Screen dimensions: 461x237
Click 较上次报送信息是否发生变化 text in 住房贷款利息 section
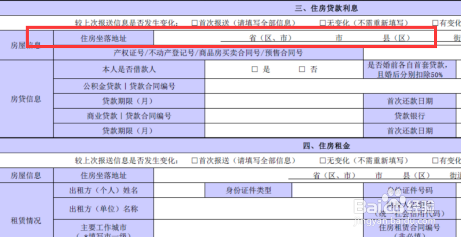(x=127, y=23)
